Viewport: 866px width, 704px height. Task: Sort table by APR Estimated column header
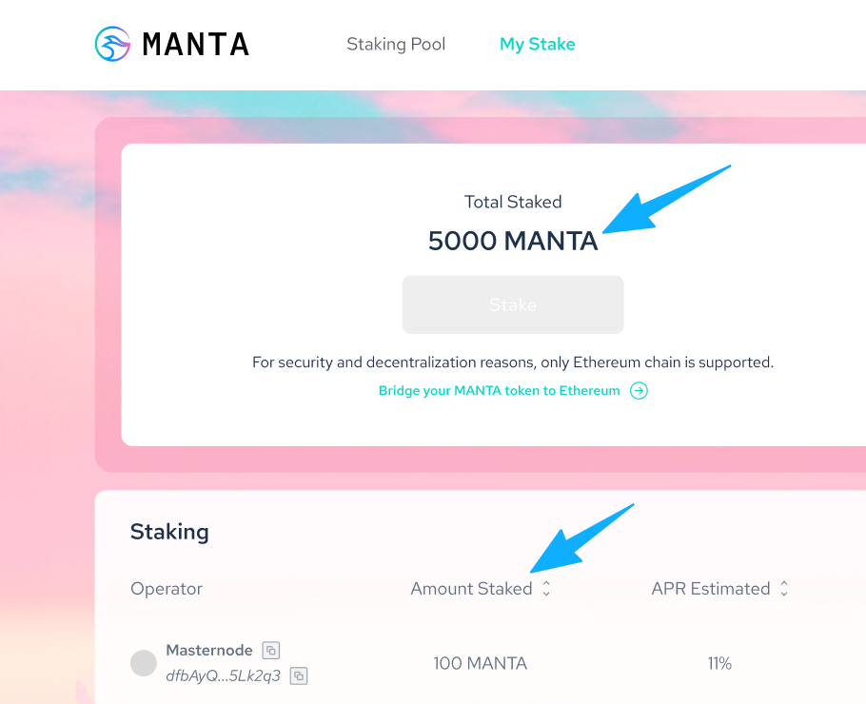(x=710, y=589)
